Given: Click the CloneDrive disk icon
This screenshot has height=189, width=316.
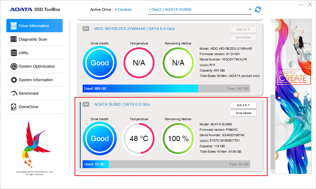Looking at the screenshot, I should pyautogui.click(x=14, y=107).
